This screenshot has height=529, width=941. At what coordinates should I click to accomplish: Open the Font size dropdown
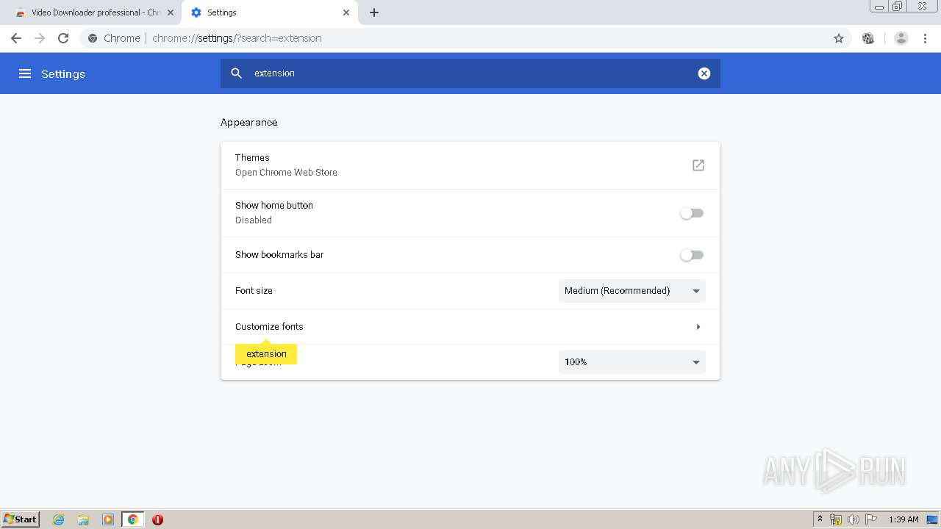click(x=632, y=291)
